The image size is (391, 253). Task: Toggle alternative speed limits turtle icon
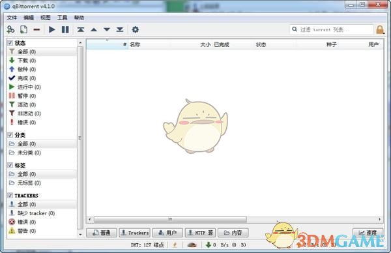[x=192, y=245]
